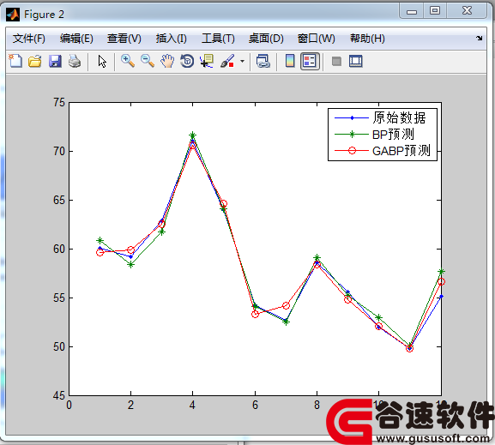
Task: Print the figure with the printer icon
Action: (x=75, y=61)
